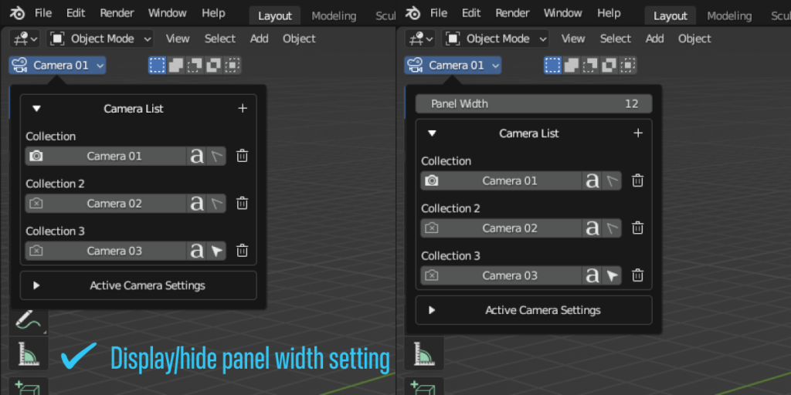Click the Camera 01 name button in left panel
Image resolution: width=791 pixels, height=395 pixels.
click(x=114, y=156)
